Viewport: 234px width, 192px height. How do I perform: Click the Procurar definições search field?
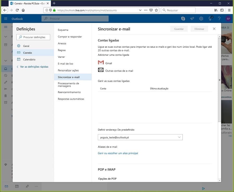click(x=33, y=37)
